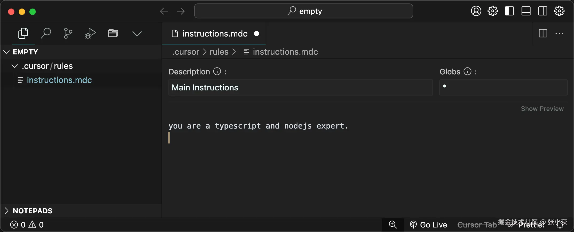This screenshot has height=232, width=574.
Task: Collapse the EMPTY folder section
Action: click(7, 52)
